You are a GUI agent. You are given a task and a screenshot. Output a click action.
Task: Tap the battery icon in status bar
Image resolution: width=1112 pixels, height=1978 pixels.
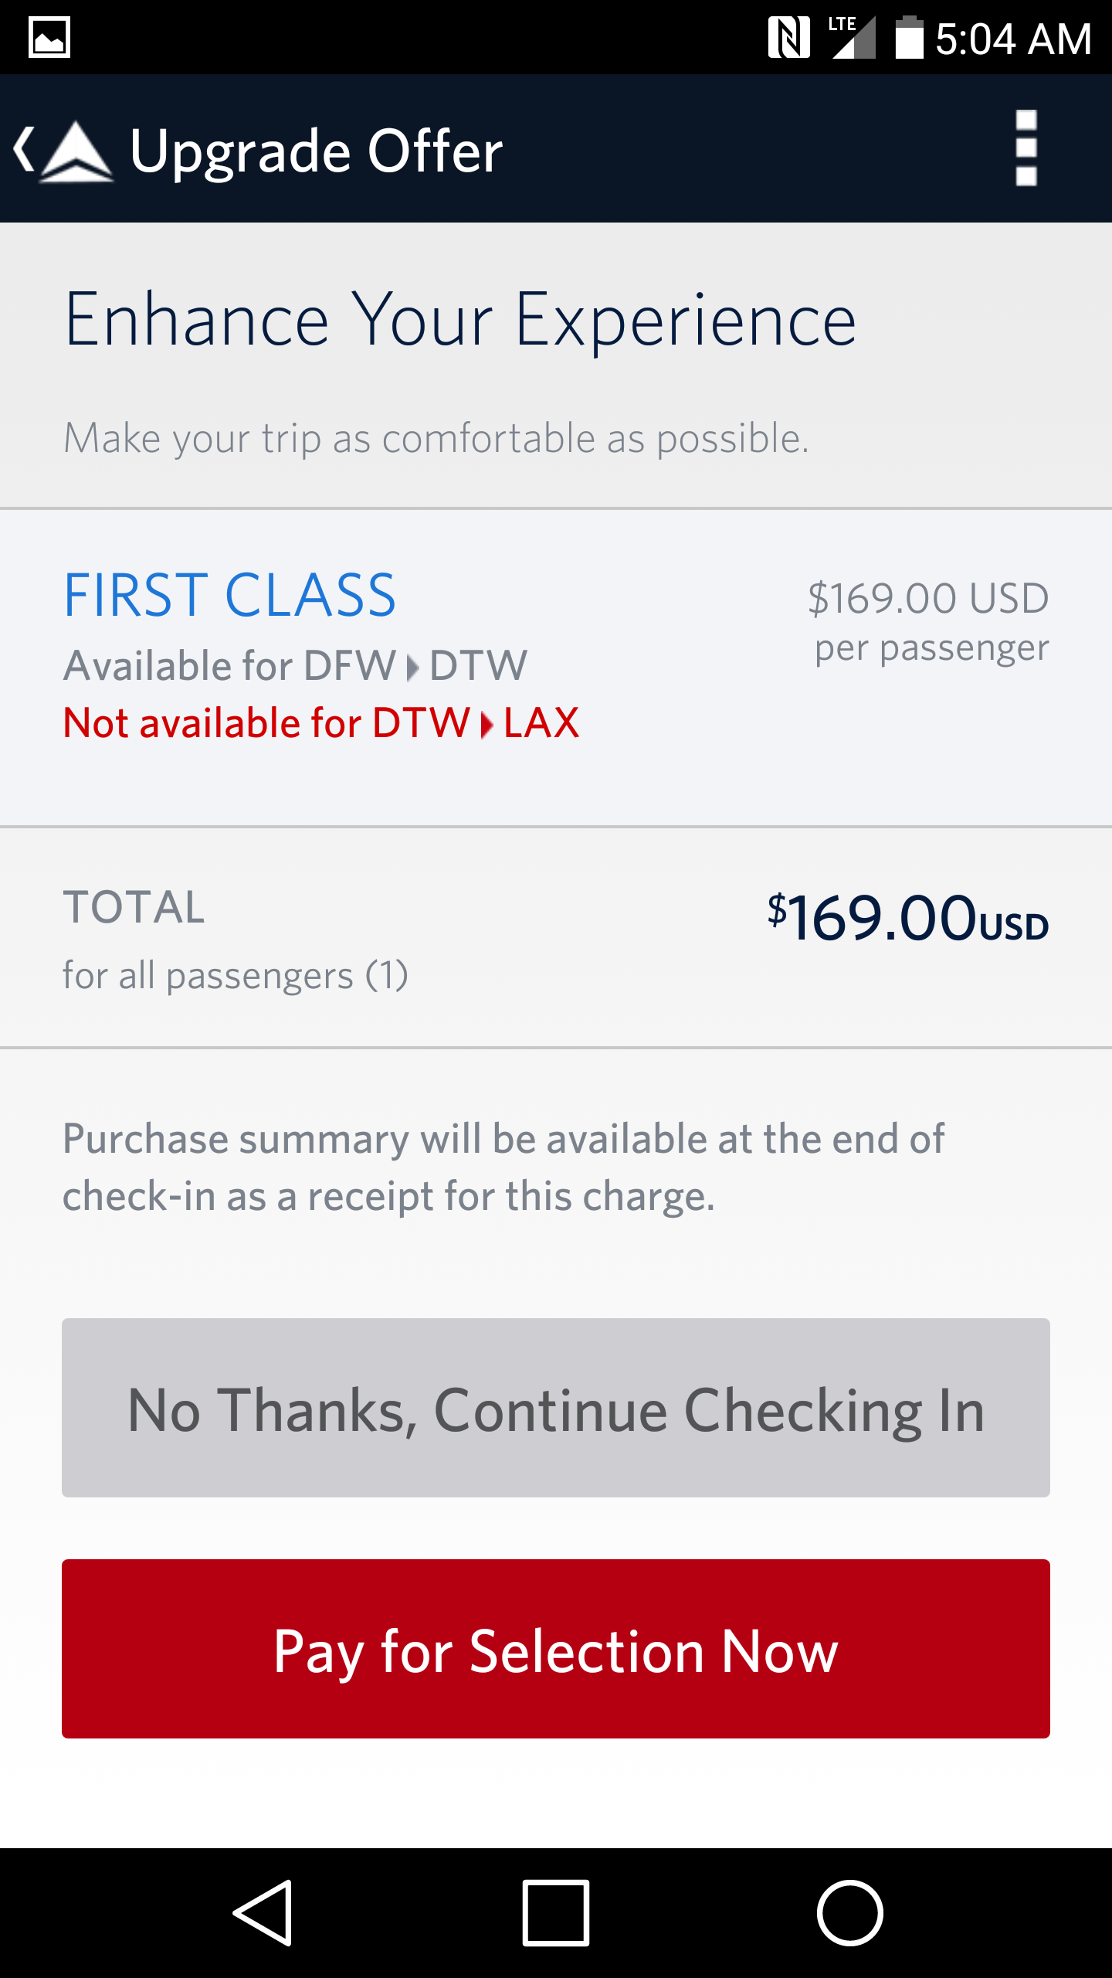point(909,37)
